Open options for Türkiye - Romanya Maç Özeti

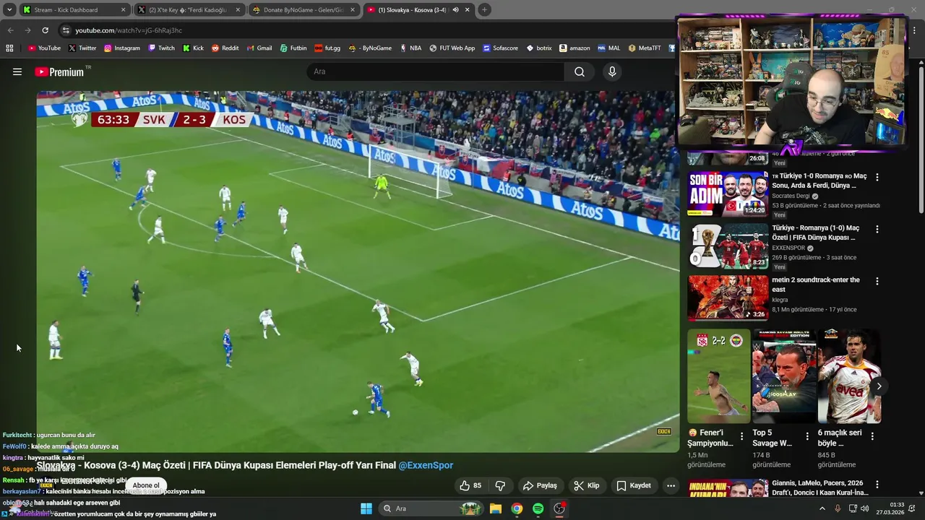pyautogui.click(x=877, y=229)
